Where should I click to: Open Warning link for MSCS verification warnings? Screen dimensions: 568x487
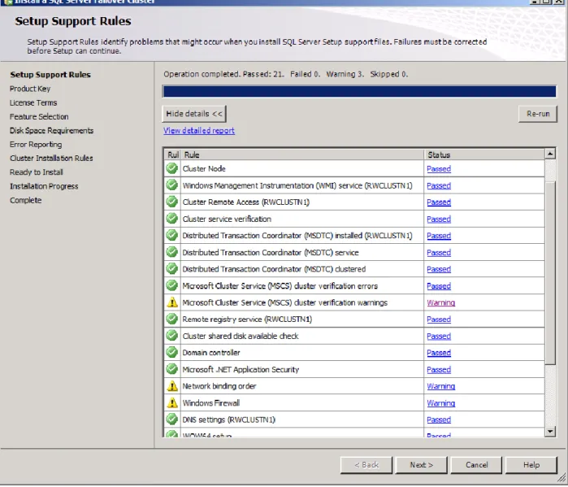(x=441, y=302)
